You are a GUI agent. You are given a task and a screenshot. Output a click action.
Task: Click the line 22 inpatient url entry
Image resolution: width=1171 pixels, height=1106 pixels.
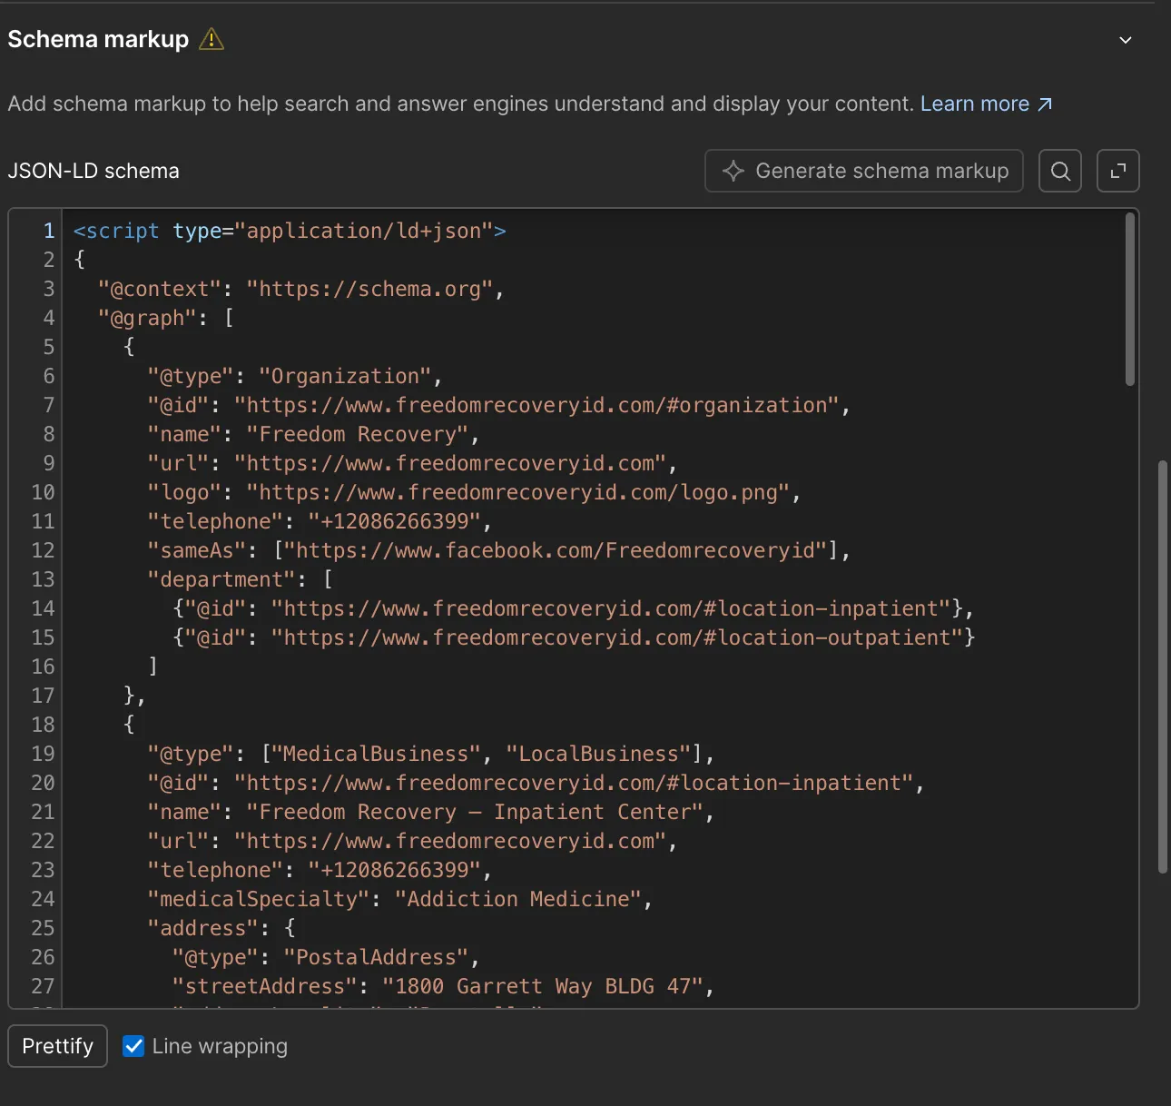click(412, 841)
